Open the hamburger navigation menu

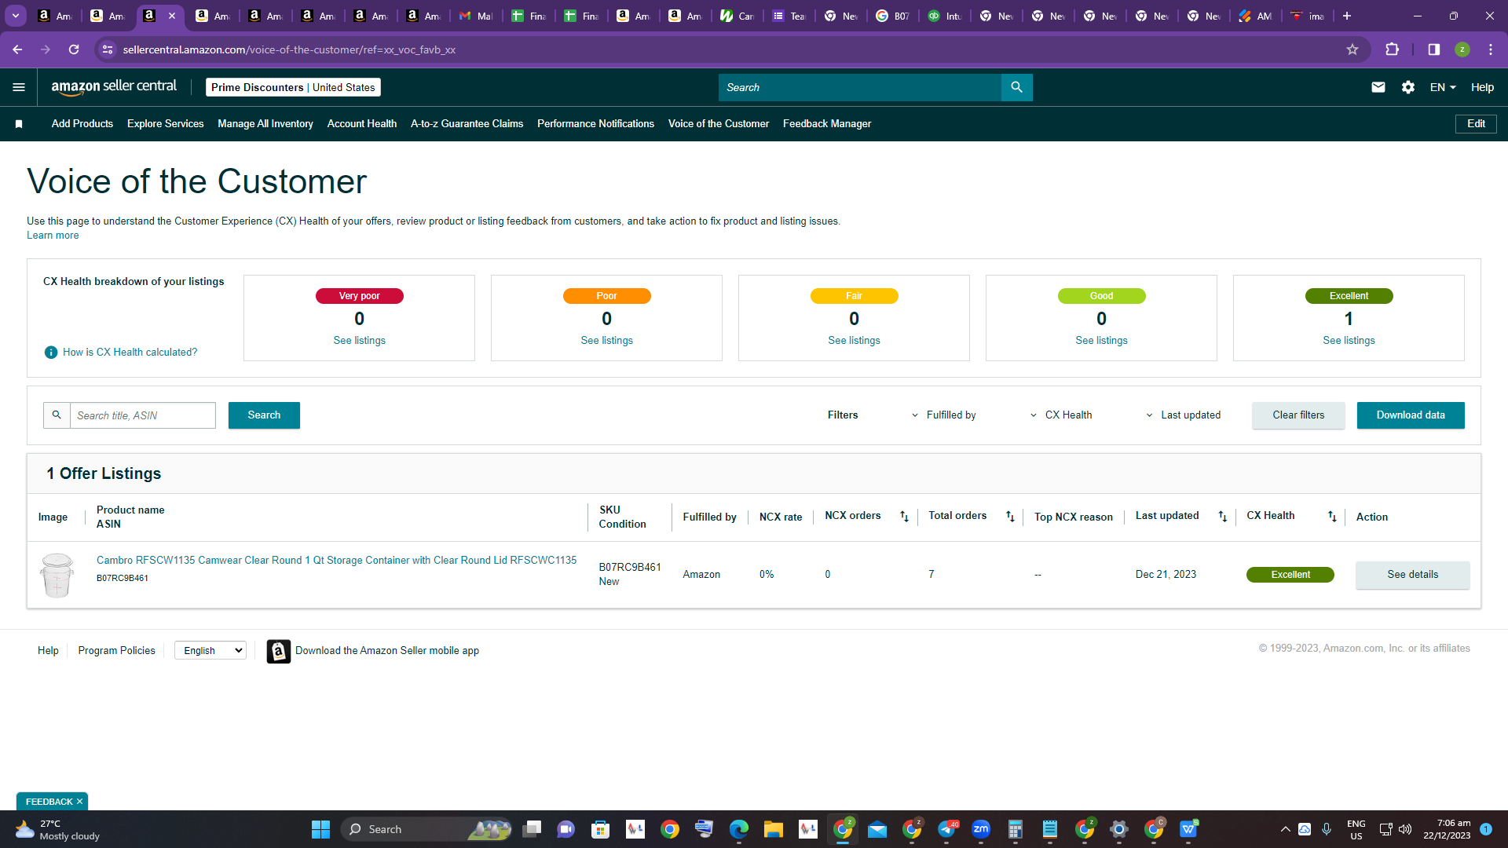tap(19, 87)
